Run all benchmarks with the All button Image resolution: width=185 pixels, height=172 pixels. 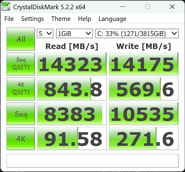pyautogui.click(x=21, y=39)
